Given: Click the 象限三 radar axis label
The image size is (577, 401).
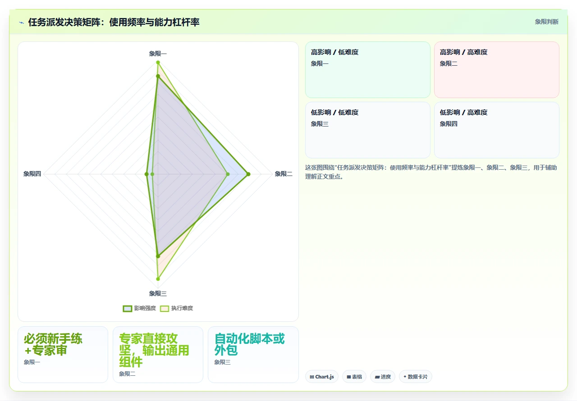Looking at the screenshot, I should click(x=158, y=293).
